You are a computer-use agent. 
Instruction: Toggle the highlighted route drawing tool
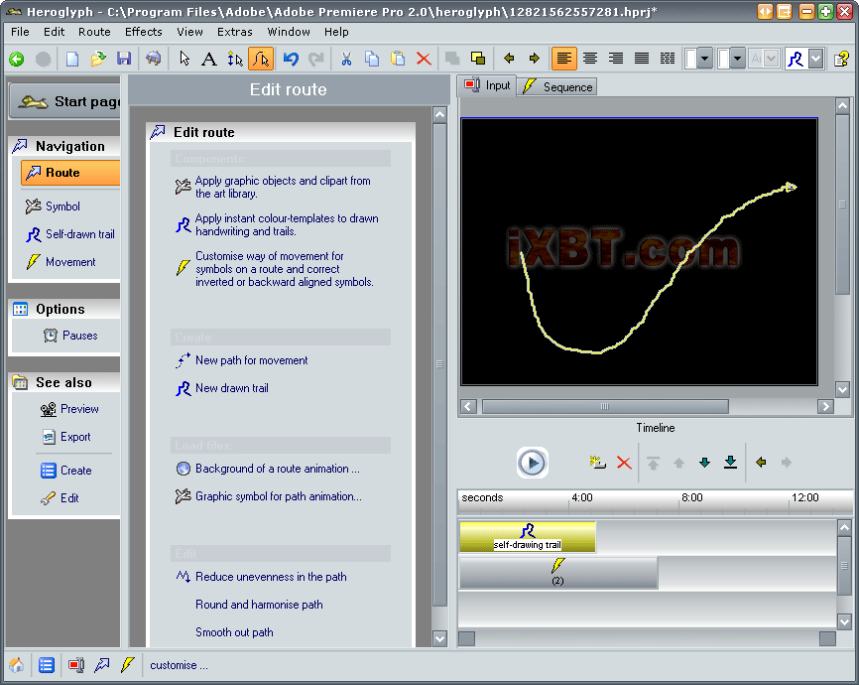pos(260,59)
